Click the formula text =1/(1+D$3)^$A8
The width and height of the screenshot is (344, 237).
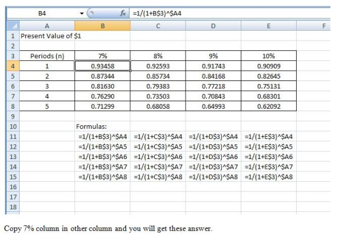click(213, 177)
